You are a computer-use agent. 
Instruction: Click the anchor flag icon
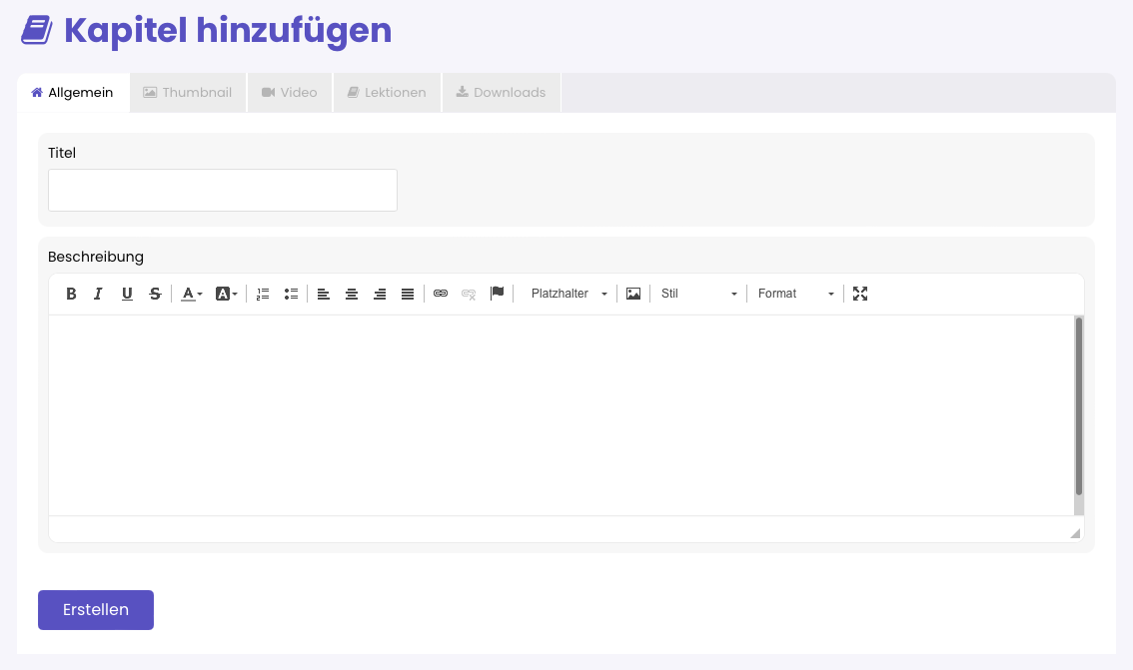497,294
